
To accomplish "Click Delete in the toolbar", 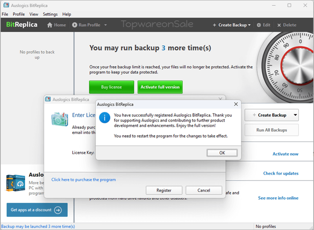I will 287,25.
